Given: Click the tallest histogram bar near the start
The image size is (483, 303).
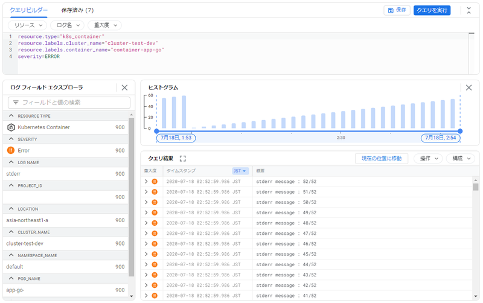Looking at the screenshot, I should coord(184,112).
